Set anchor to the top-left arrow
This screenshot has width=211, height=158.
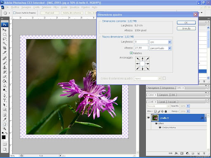point(138,59)
